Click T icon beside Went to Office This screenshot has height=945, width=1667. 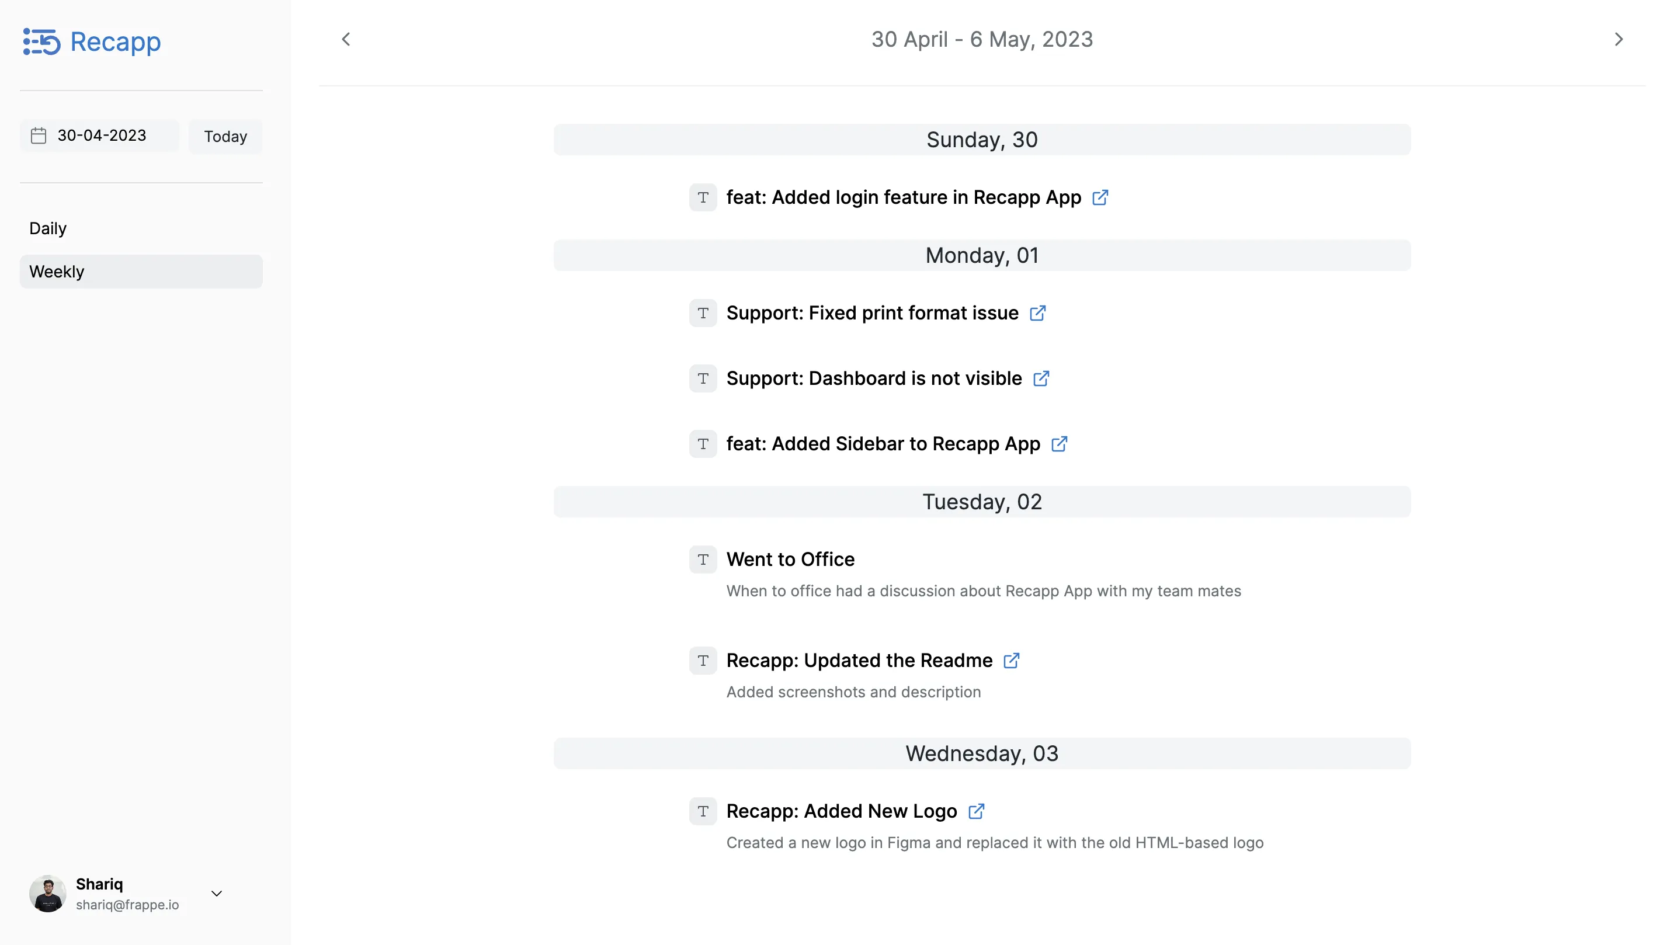point(703,560)
